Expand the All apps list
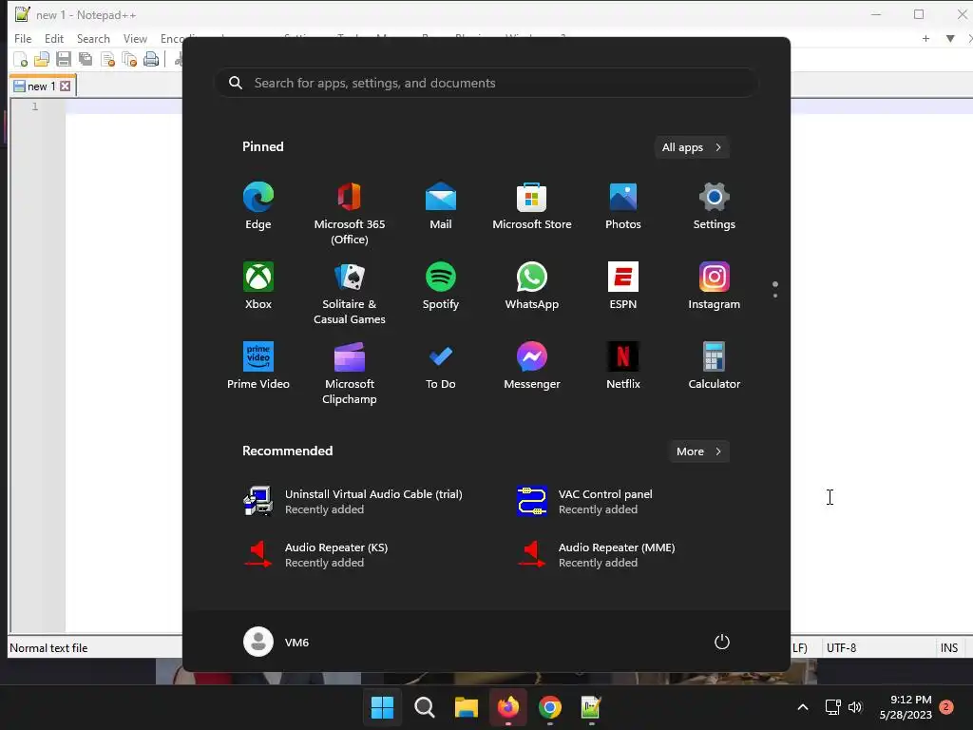973x730 pixels. pyautogui.click(x=692, y=147)
